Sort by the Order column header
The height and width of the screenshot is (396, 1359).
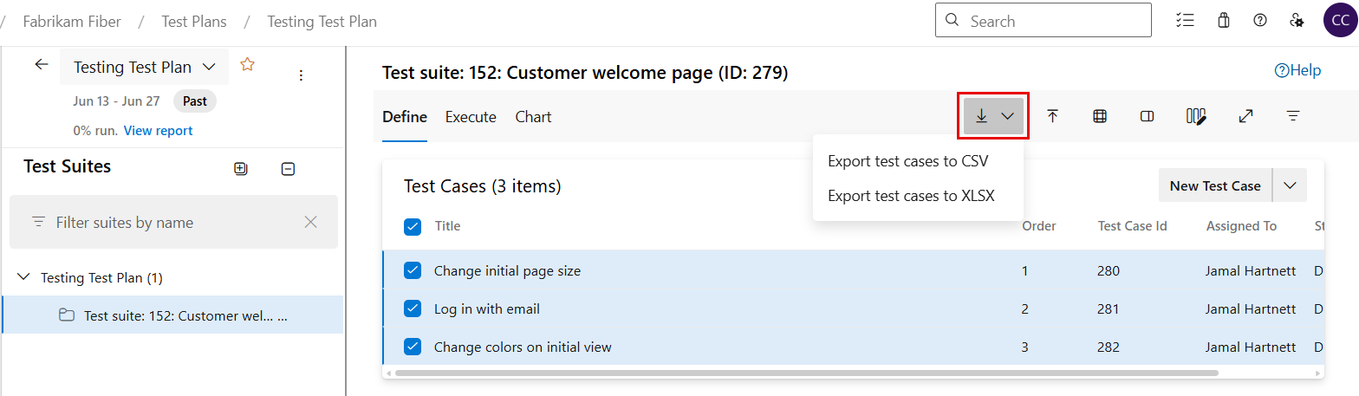pyautogui.click(x=1038, y=226)
